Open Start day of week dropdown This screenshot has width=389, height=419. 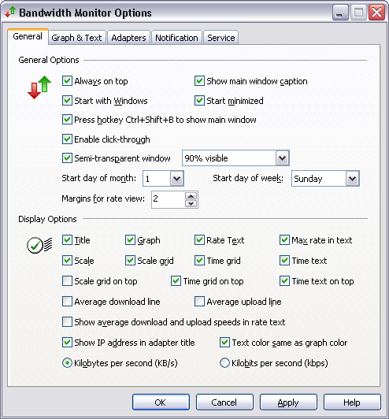pyautogui.click(x=352, y=179)
